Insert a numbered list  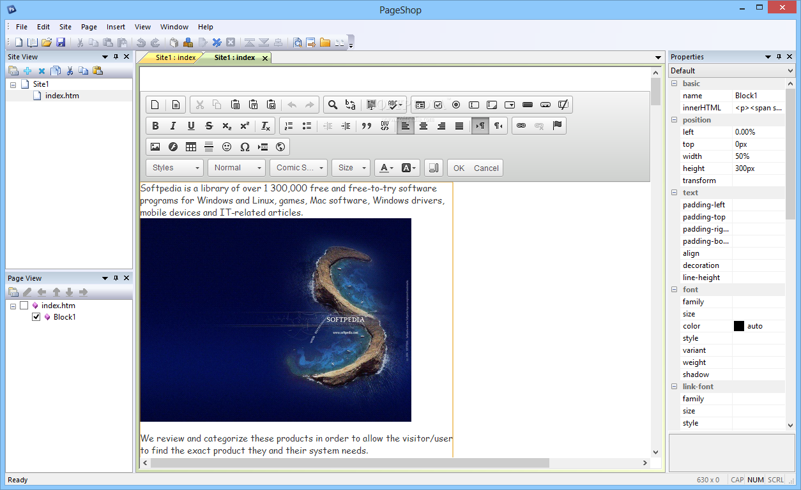point(289,126)
